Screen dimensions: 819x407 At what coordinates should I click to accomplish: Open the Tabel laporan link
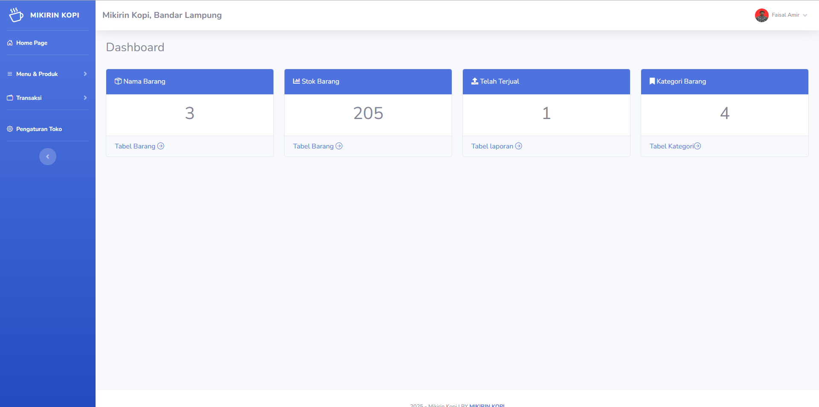pos(492,146)
